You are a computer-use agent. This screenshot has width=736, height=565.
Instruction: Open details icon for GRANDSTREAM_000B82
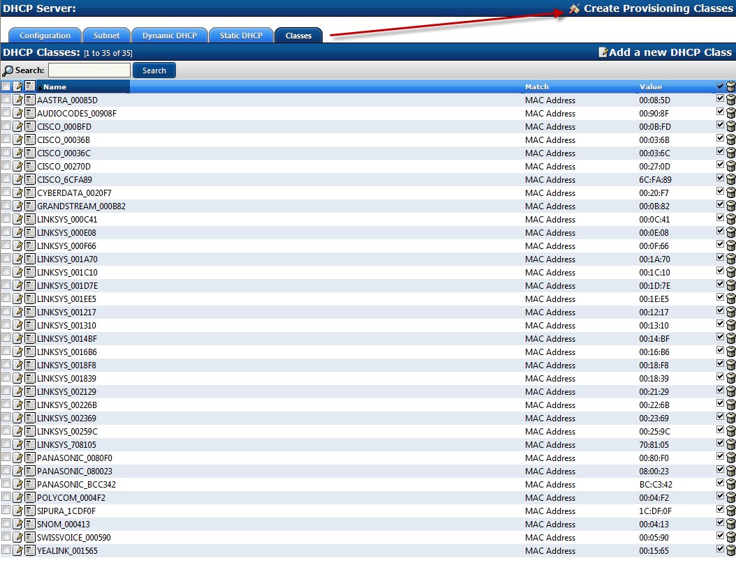click(x=30, y=206)
